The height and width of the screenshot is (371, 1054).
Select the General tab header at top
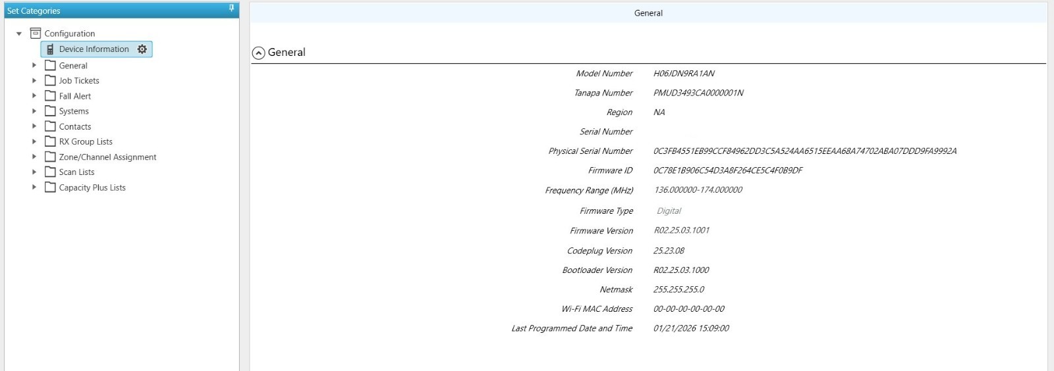[648, 13]
